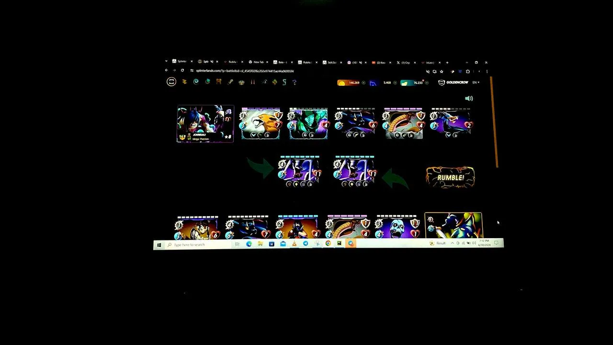Select the bottom-row card with 7 health

tap(248, 228)
